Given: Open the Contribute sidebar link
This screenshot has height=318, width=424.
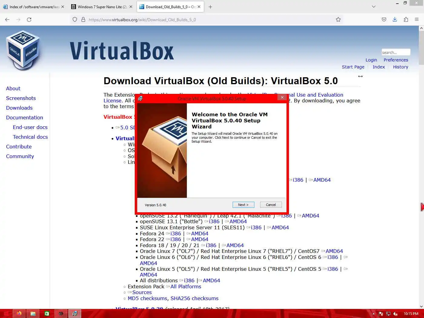Looking at the screenshot, I should (x=19, y=147).
